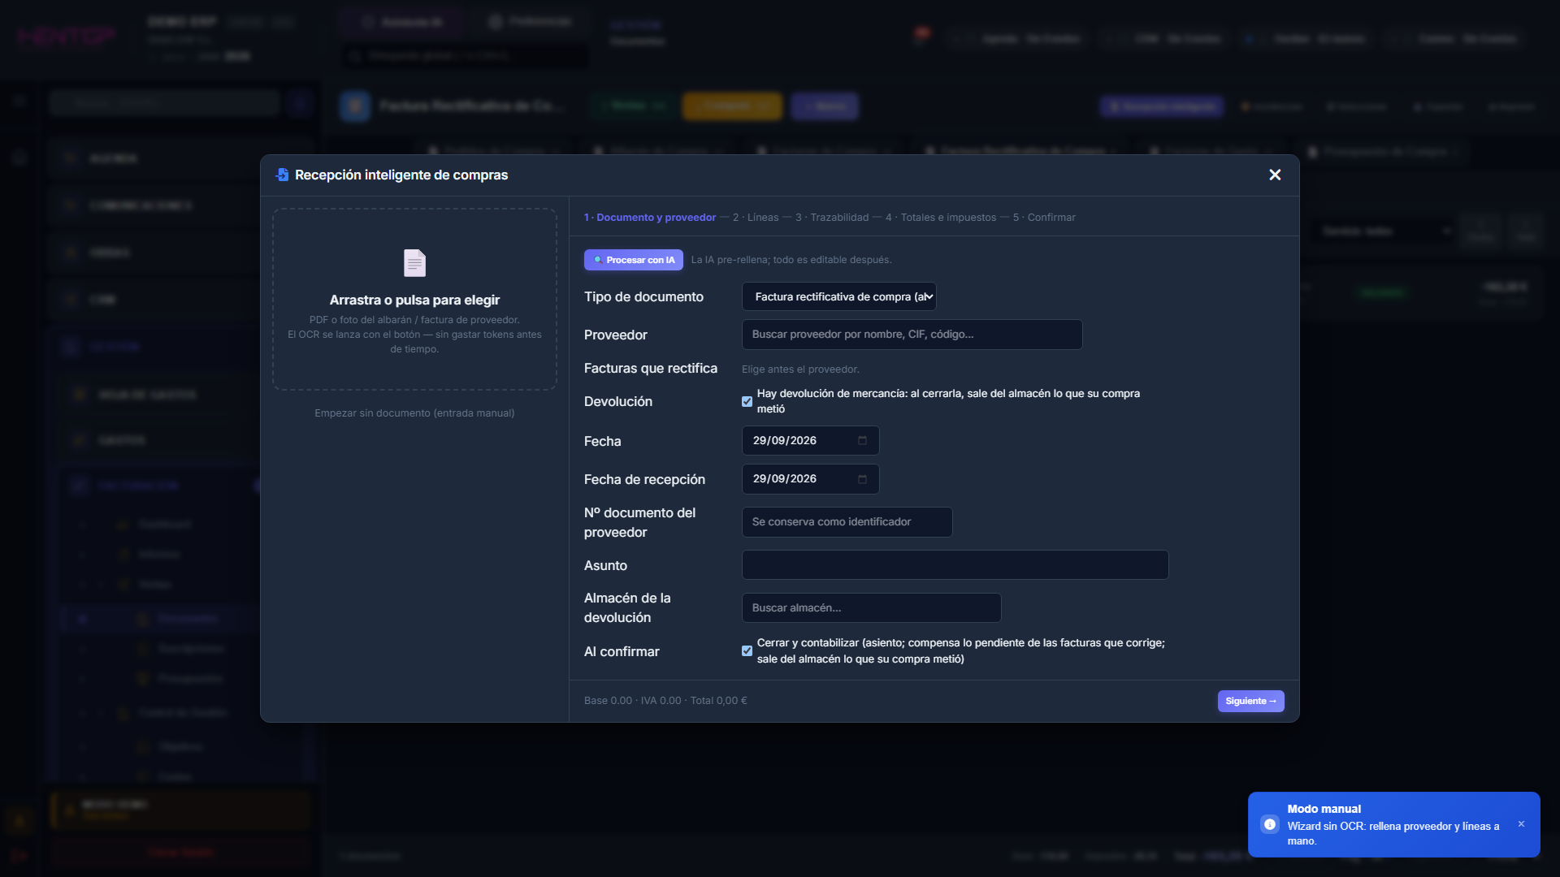
Task: Click the Nº documento del proveedor field
Action: coord(847,522)
